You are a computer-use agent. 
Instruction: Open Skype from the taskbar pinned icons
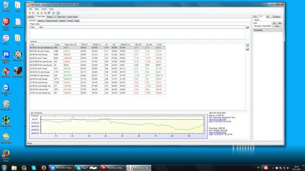pos(34,168)
